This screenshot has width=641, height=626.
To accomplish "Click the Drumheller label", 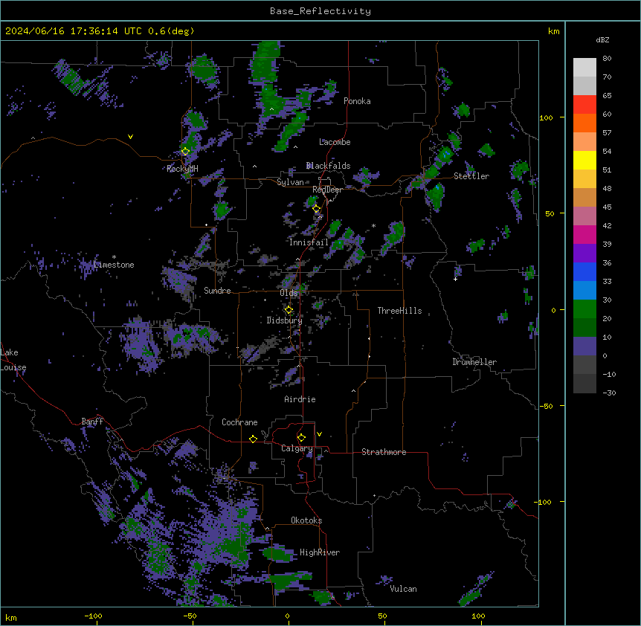I will [x=474, y=362].
